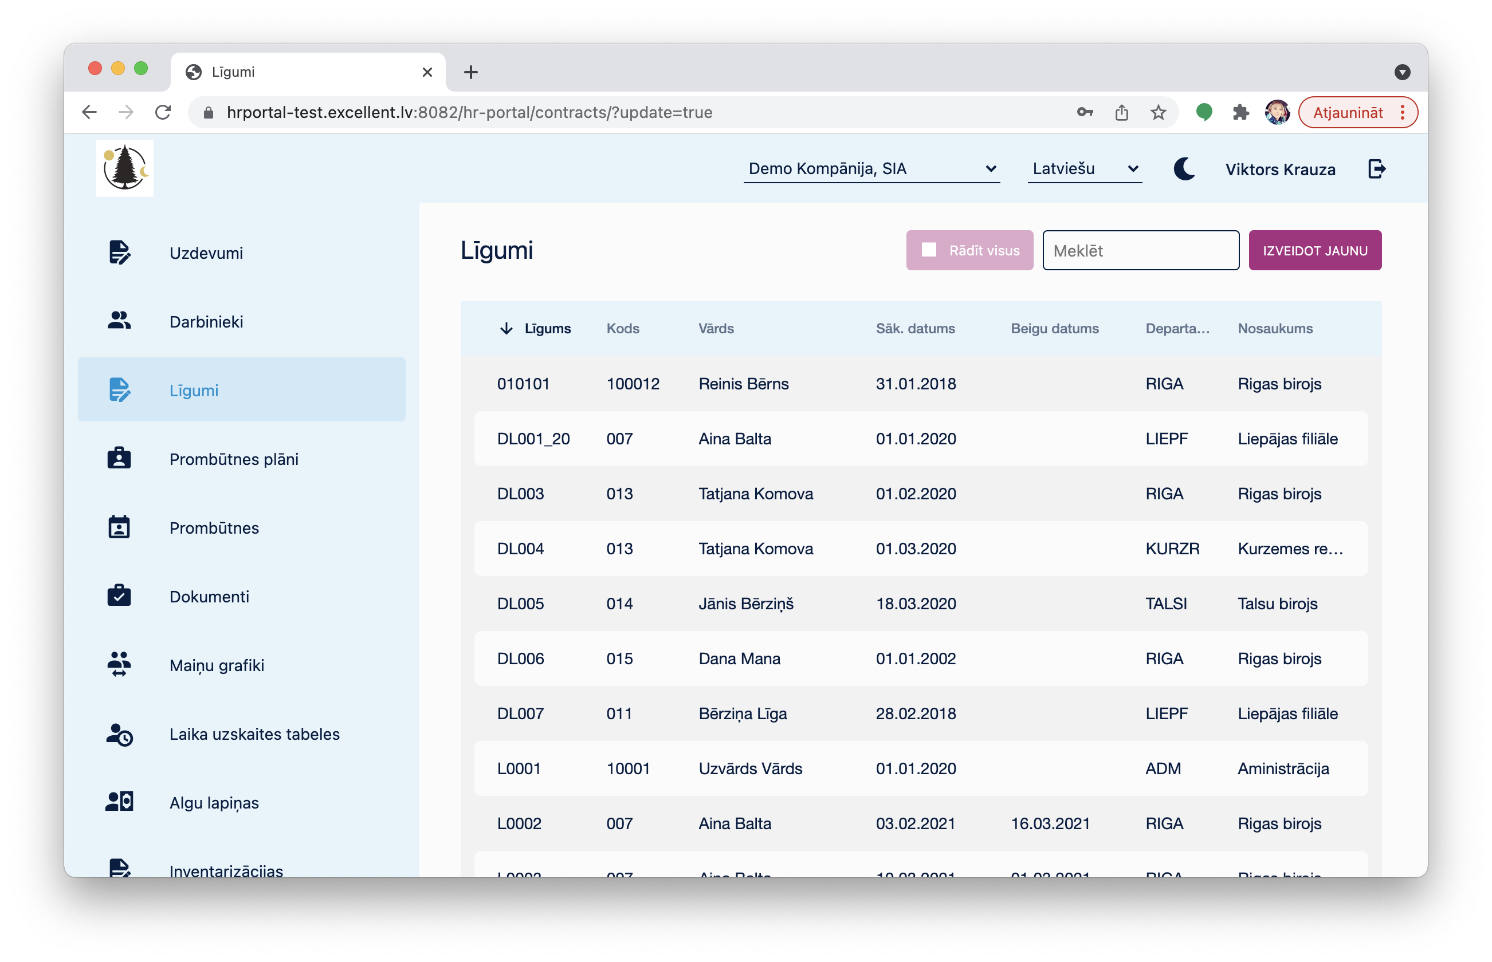Toggle dark mode with moon icon
The image size is (1492, 962).
(1184, 169)
